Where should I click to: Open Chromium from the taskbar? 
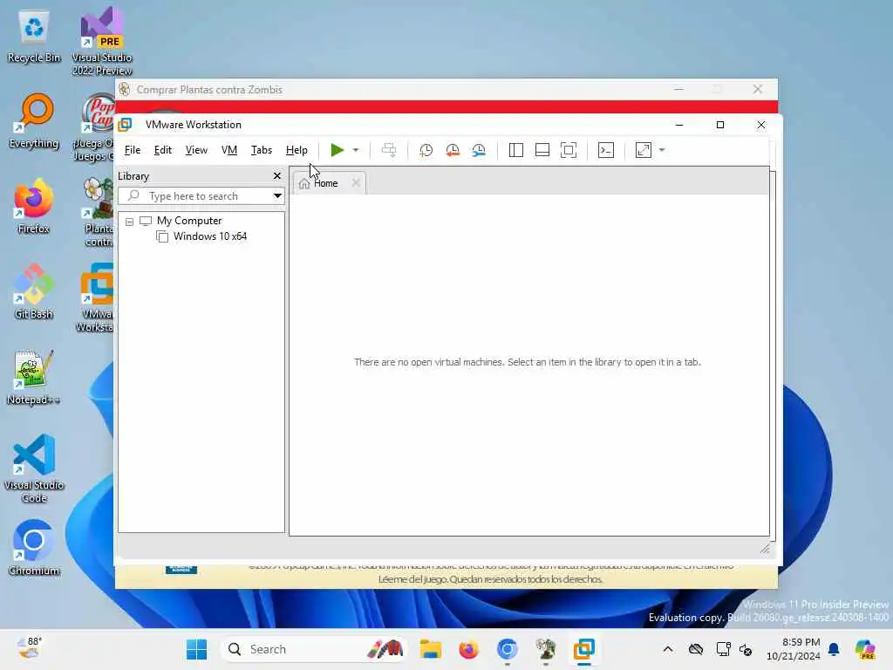coord(507,649)
